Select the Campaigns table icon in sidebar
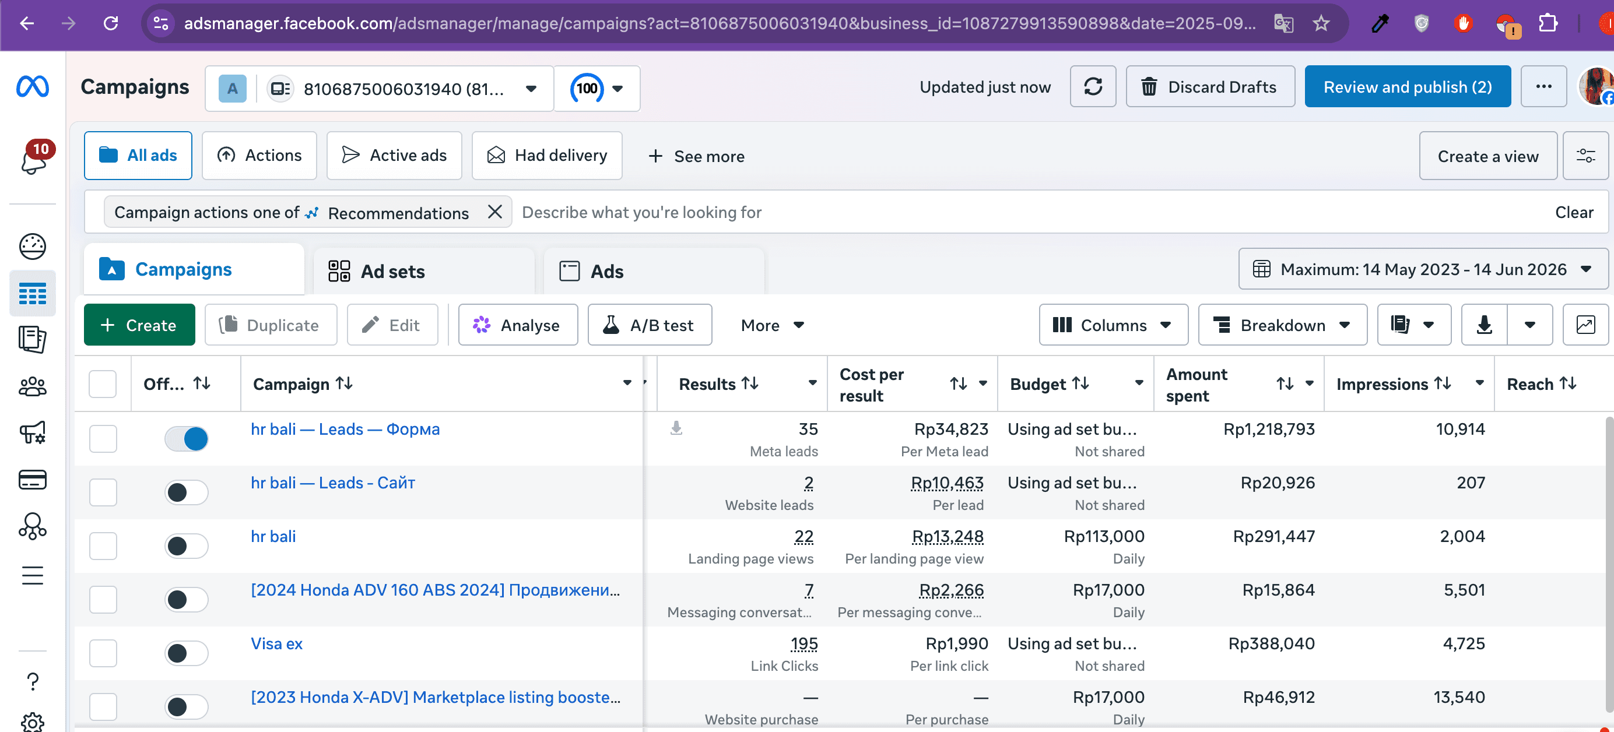 (x=33, y=293)
